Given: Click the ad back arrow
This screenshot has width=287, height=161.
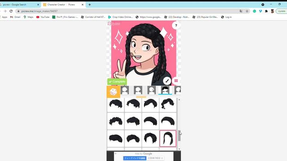Looking at the screenshot, I should (116, 153).
